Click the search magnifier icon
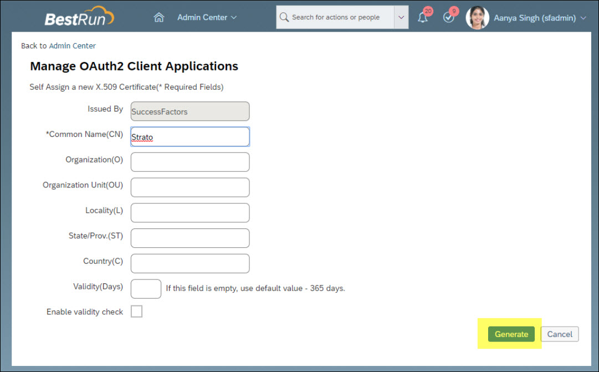Screen dimensions: 599x372 click(x=284, y=17)
